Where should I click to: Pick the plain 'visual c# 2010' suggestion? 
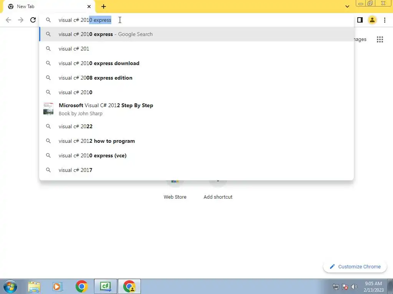coord(196,92)
